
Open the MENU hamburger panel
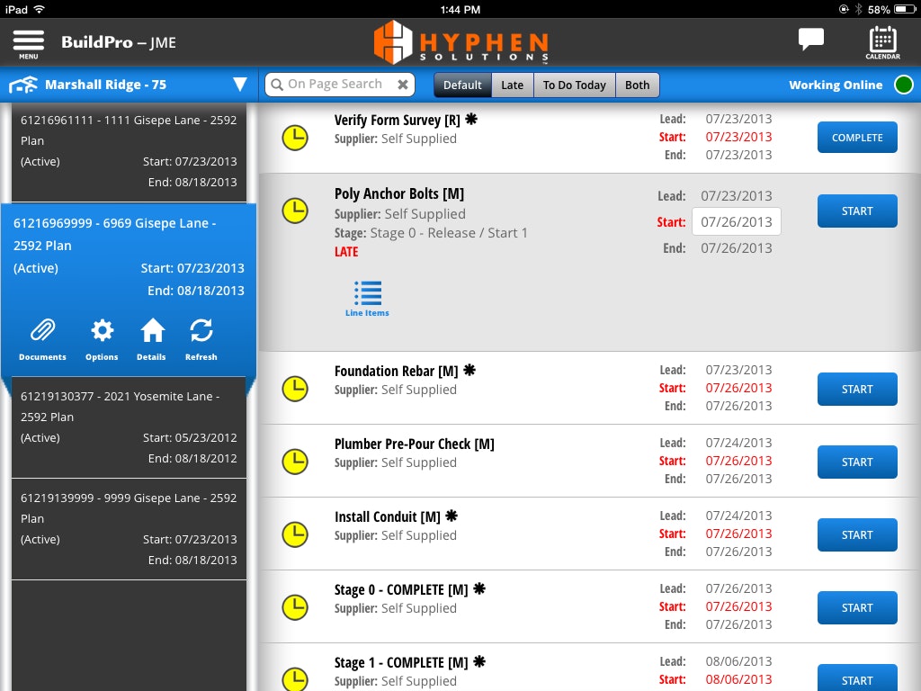(x=28, y=41)
